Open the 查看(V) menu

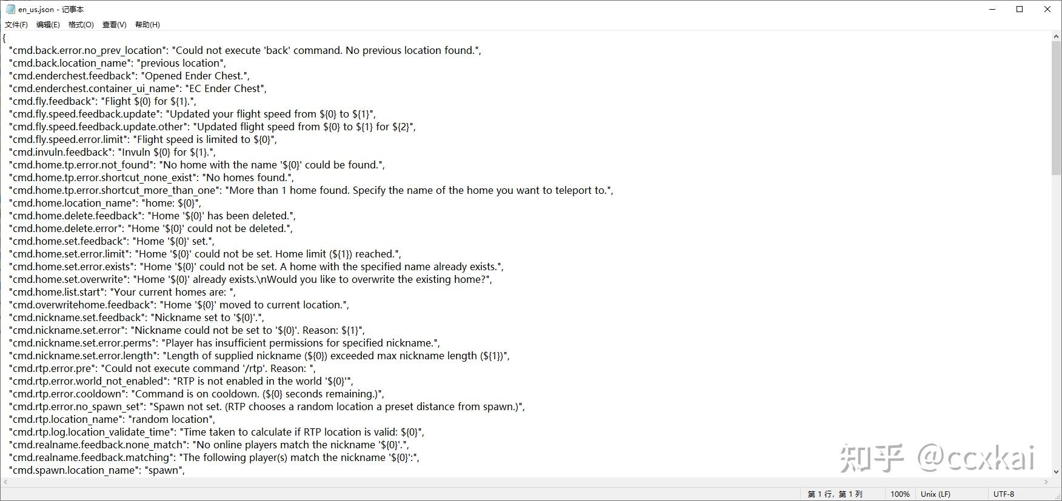(115, 25)
